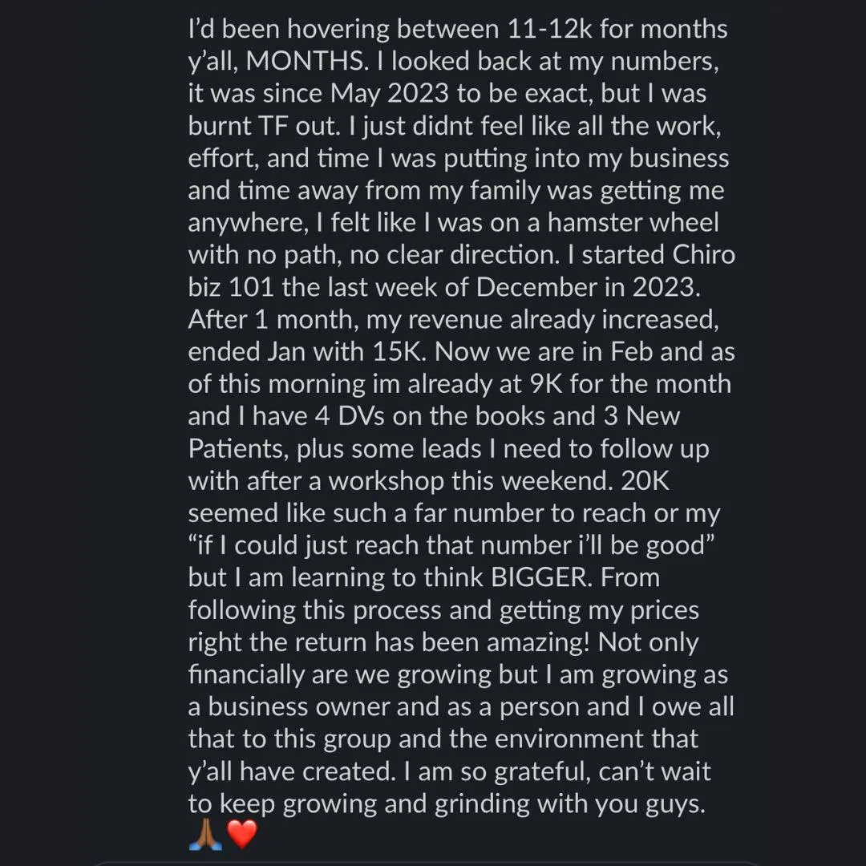The width and height of the screenshot is (866, 866).
Task: Click the word "financially" in the message
Action: pyautogui.click(x=246, y=675)
